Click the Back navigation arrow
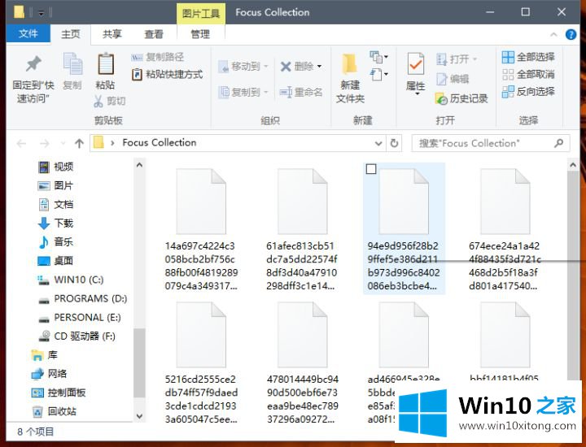This screenshot has height=447, width=586. coord(21,143)
